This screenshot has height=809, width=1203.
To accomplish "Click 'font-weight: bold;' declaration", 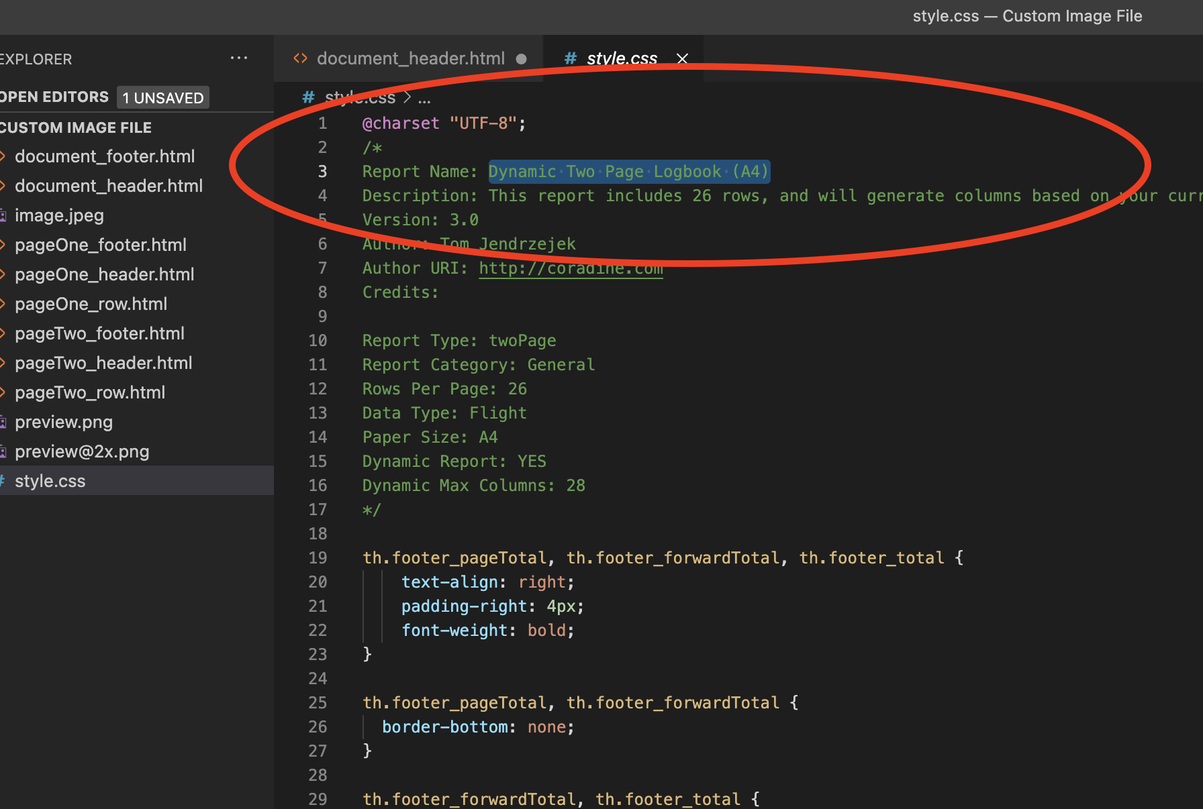I will [488, 631].
